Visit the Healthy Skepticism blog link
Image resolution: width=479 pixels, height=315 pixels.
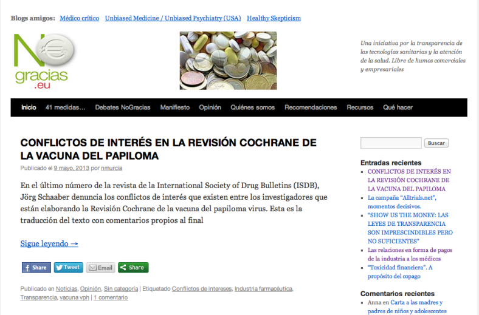click(274, 18)
